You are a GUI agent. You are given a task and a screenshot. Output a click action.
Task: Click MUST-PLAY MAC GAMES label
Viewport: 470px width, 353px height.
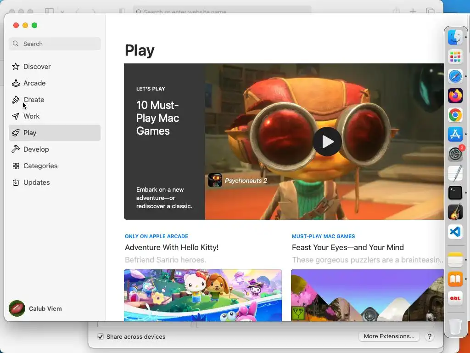pyautogui.click(x=324, y=236)
